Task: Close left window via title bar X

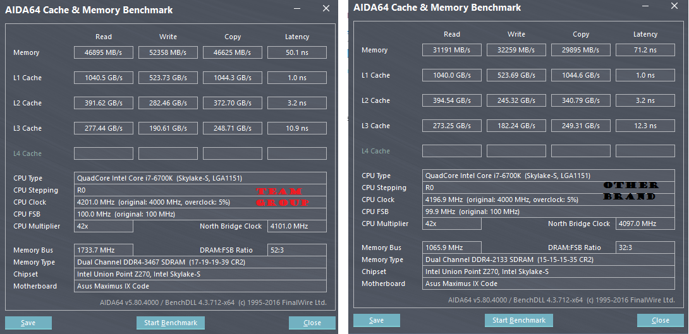Action: click(326, 8)
